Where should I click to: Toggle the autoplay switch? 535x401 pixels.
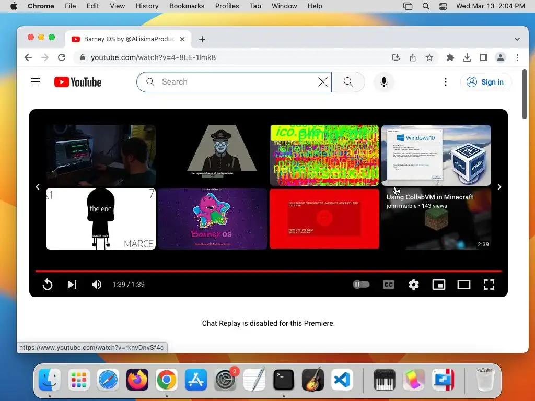[361, 285]
